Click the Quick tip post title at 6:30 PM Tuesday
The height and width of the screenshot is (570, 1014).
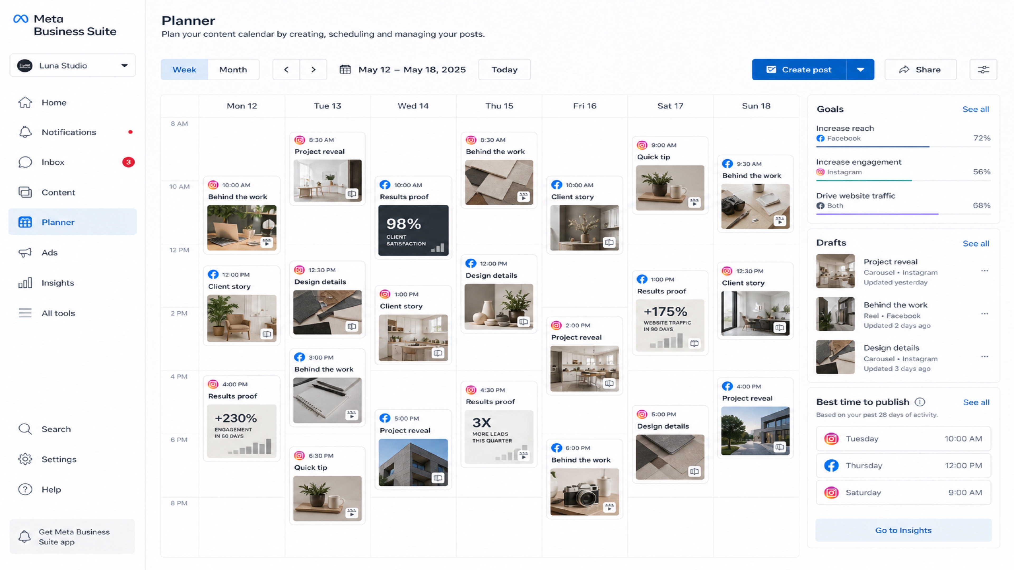click(311, 467)
